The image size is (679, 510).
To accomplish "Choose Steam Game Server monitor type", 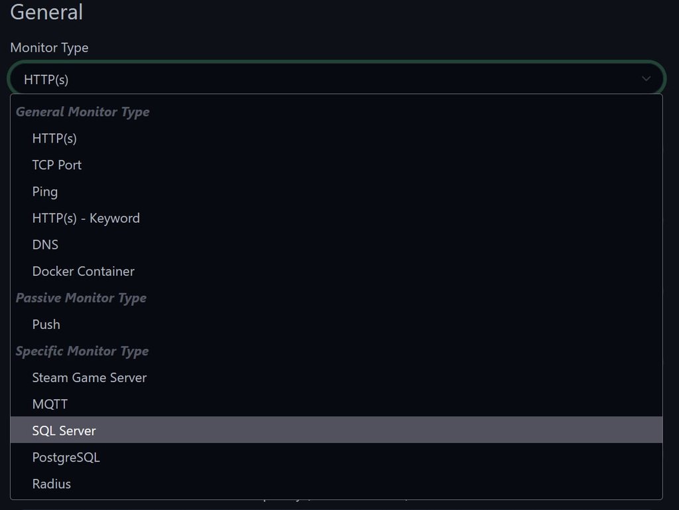I will (x=336, y=377).
